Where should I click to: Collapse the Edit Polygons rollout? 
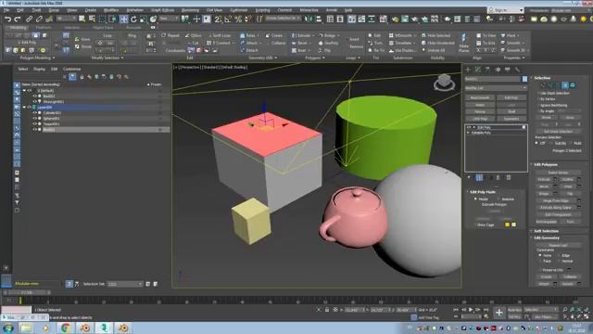click(546, 165)
